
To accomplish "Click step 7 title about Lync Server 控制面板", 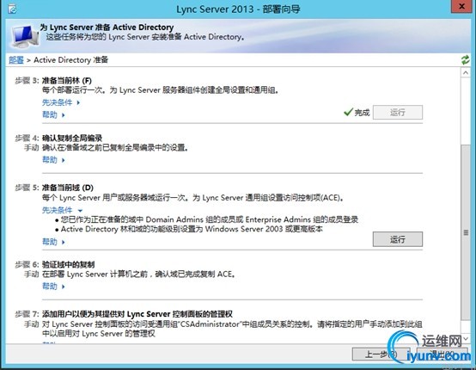I will click(x=137, y=314).
